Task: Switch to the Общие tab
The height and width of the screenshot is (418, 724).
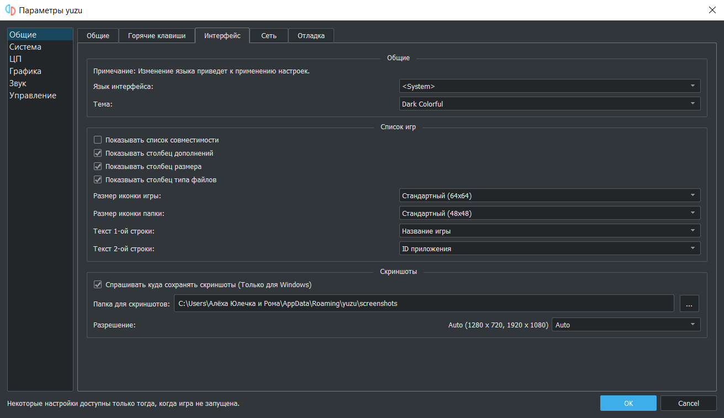Action: [x=98, y=36]
